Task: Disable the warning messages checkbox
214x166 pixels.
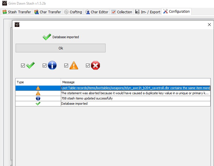Action: 66,66
